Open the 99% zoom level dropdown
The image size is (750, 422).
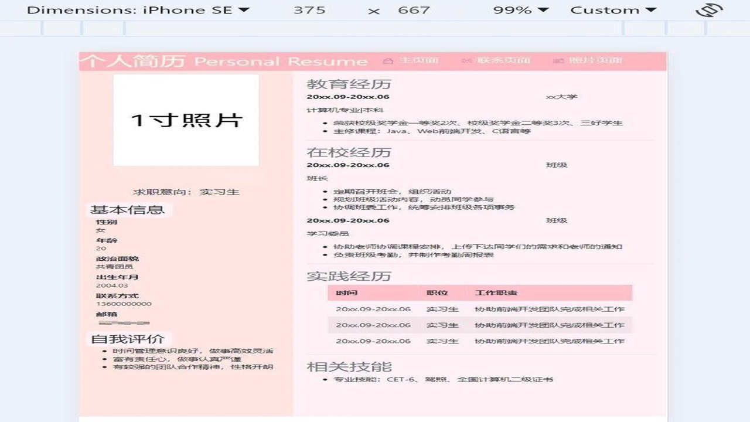point(521,10)
